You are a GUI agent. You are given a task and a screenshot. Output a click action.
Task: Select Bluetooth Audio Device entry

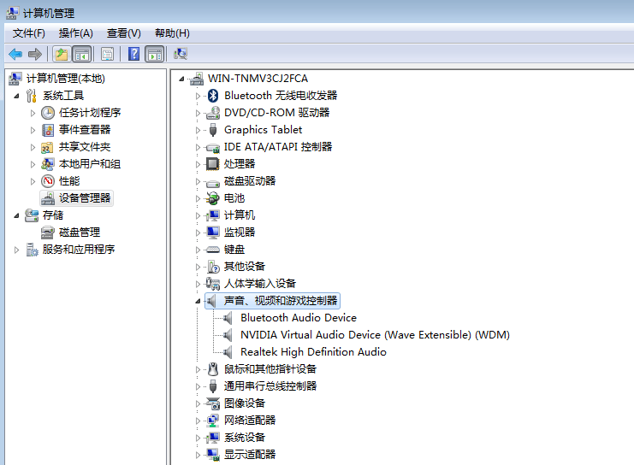tap(299, 318)
